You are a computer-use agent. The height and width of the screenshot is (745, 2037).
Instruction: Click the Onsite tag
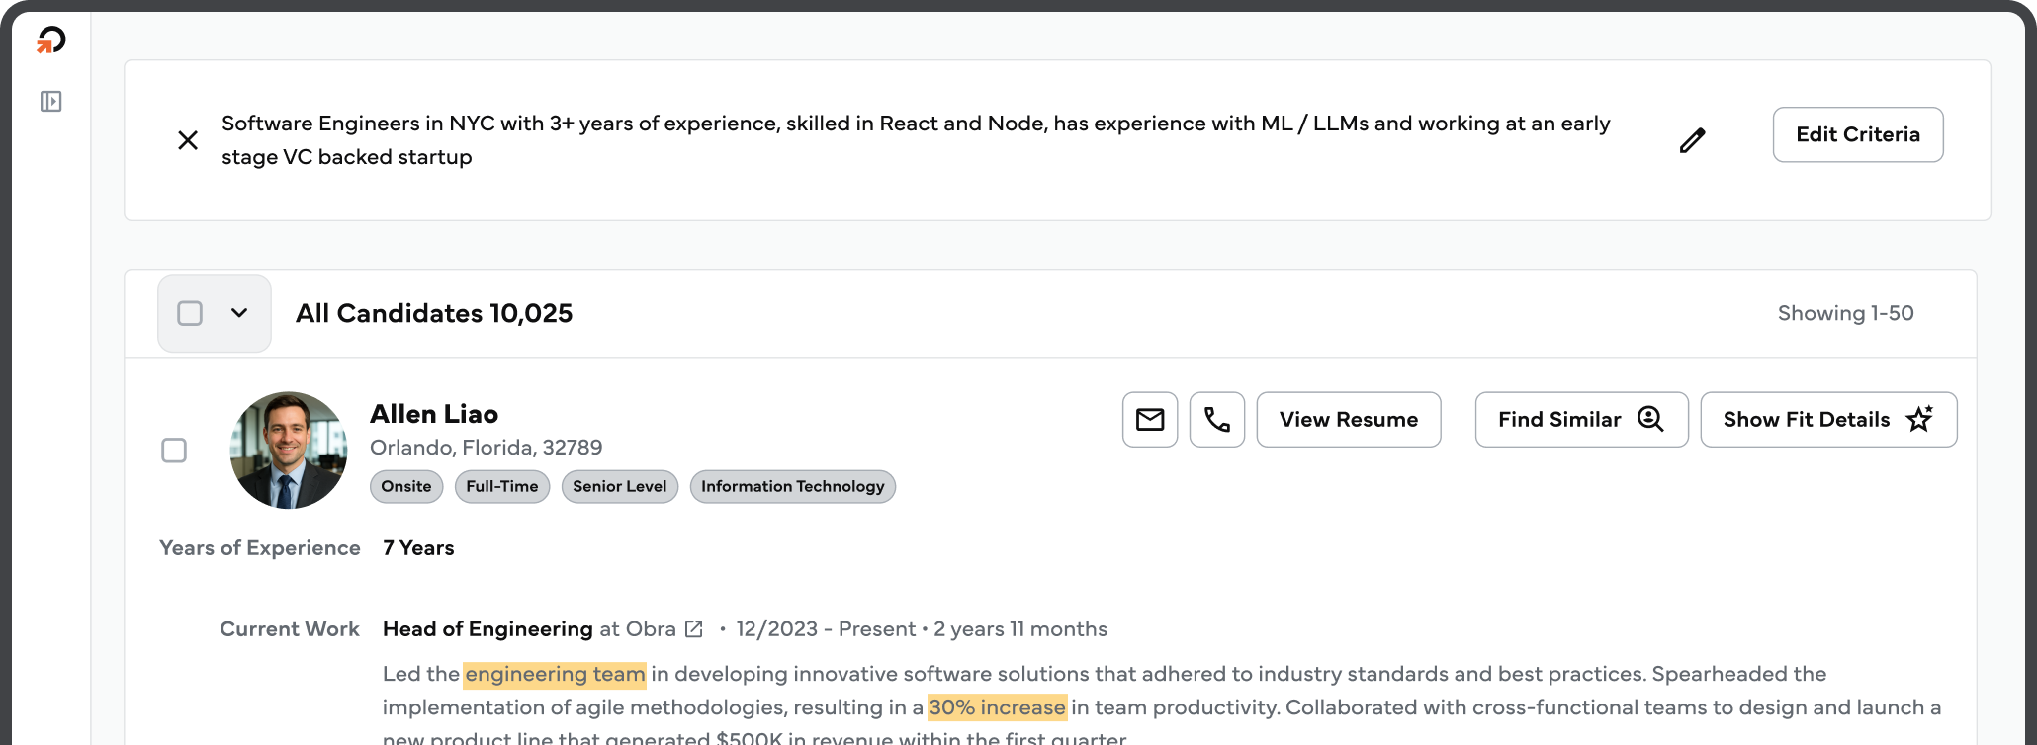(406, 486)
